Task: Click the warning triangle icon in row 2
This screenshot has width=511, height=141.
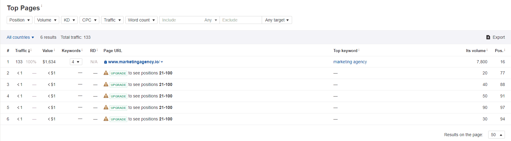Action: tap(106, 73)
